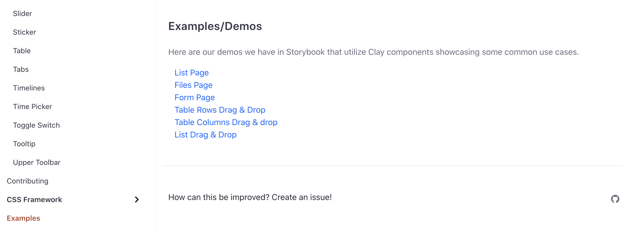
Task: Open the Slider component page
Action: (x=22, y=13)
